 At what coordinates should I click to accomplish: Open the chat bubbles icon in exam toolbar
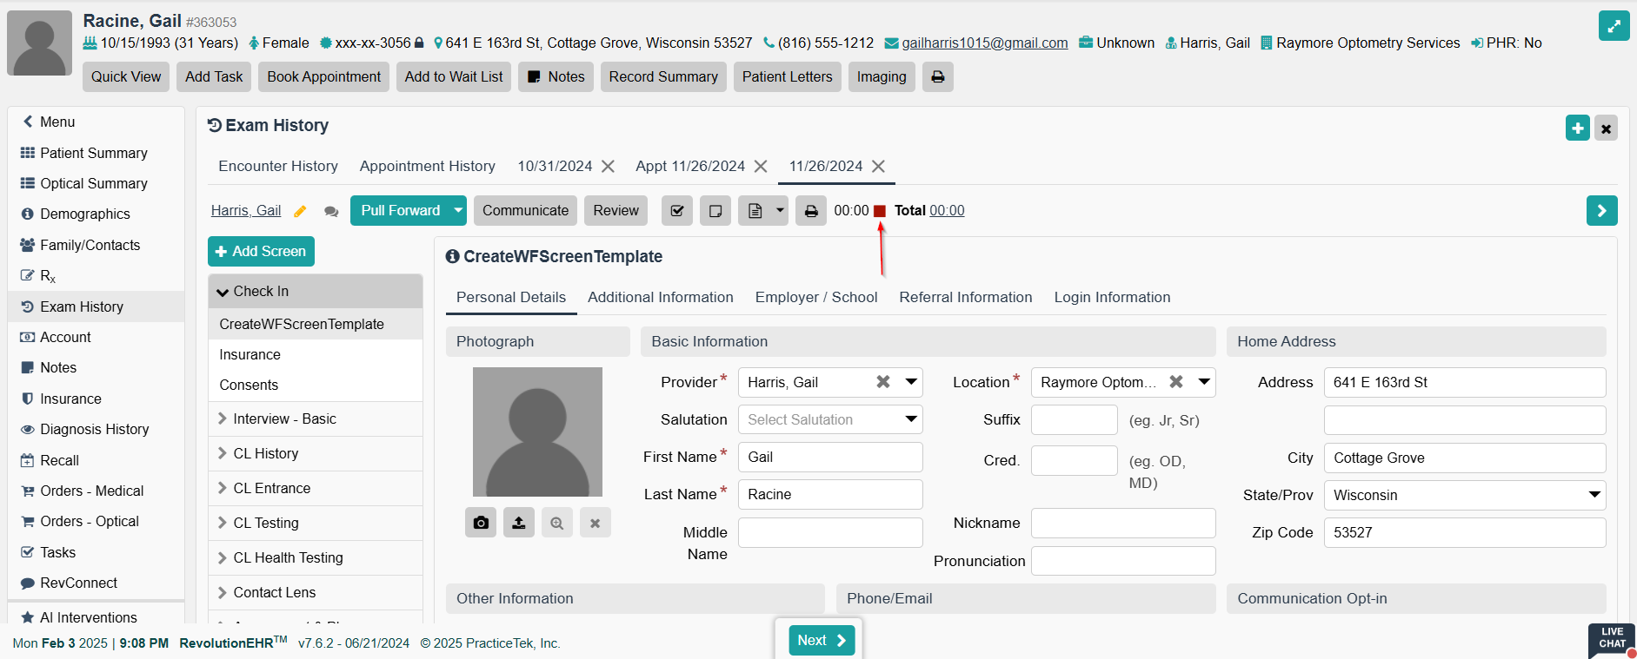pyautogui.click(x=331, y=211)
